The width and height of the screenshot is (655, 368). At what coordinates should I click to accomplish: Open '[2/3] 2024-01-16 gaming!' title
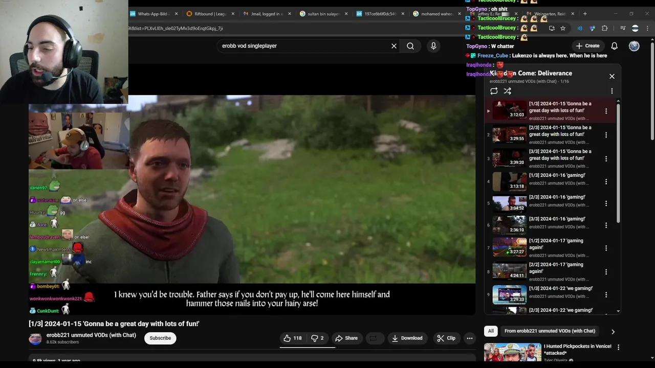(x=557, y=197)
